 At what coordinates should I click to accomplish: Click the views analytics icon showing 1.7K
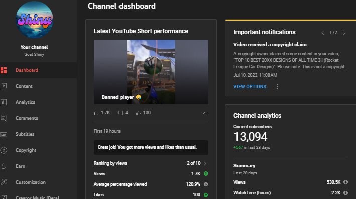[96, 113]
